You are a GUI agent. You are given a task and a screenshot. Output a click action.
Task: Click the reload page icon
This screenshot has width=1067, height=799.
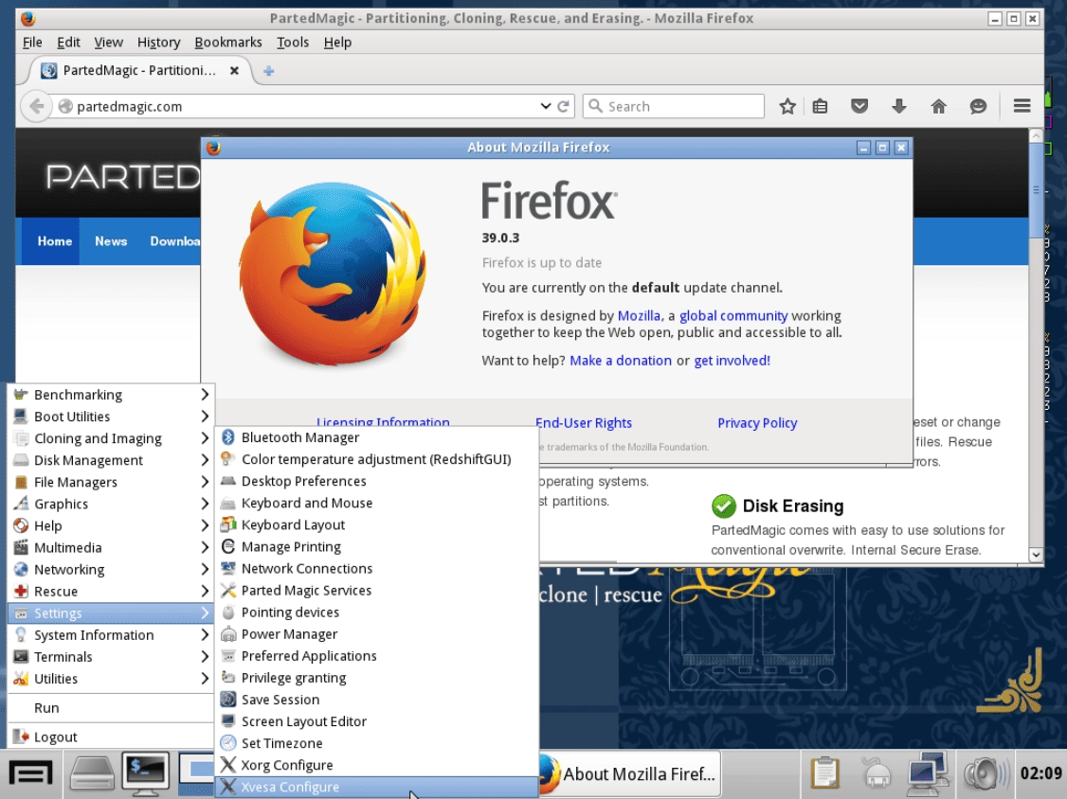(x=563, y=106)
